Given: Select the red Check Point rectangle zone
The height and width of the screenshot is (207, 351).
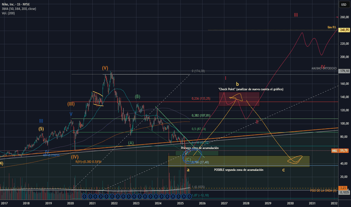Looking at the screenshot, I should 239,99.
